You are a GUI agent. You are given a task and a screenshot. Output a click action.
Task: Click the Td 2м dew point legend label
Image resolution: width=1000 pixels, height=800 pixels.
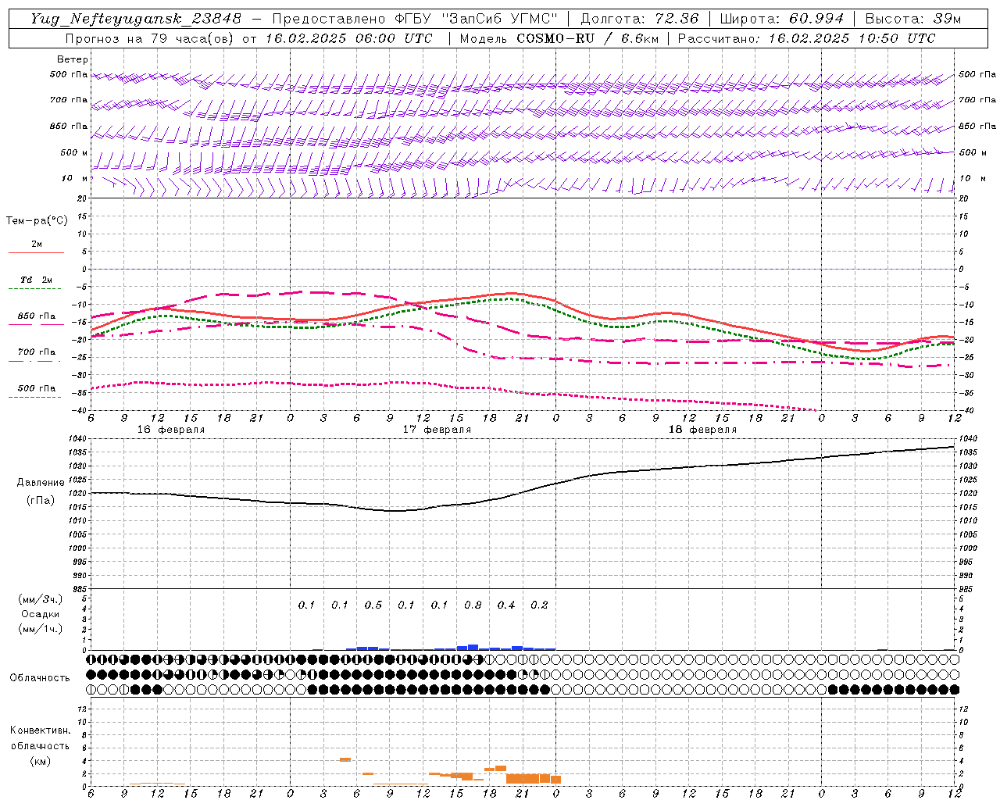[37, 280]
